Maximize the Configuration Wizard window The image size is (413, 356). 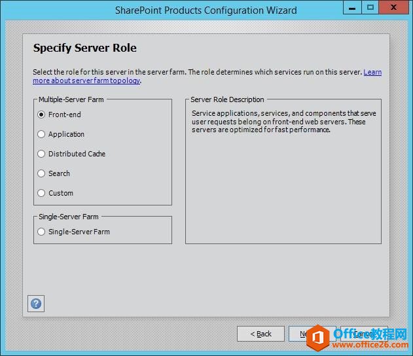coord(370,7)
